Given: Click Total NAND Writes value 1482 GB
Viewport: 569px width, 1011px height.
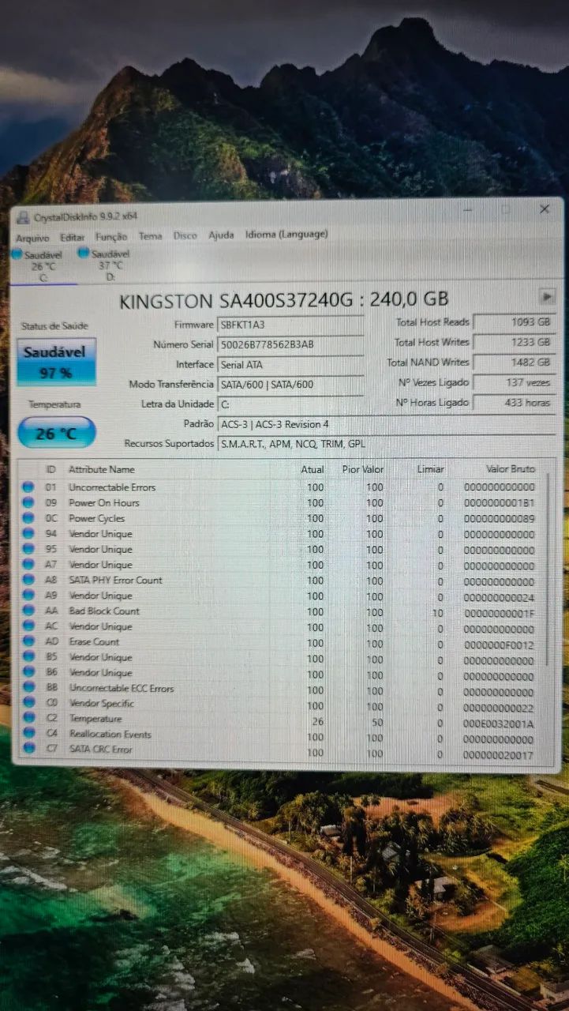Looking at the screenshot, I should (x=514, y=362).
